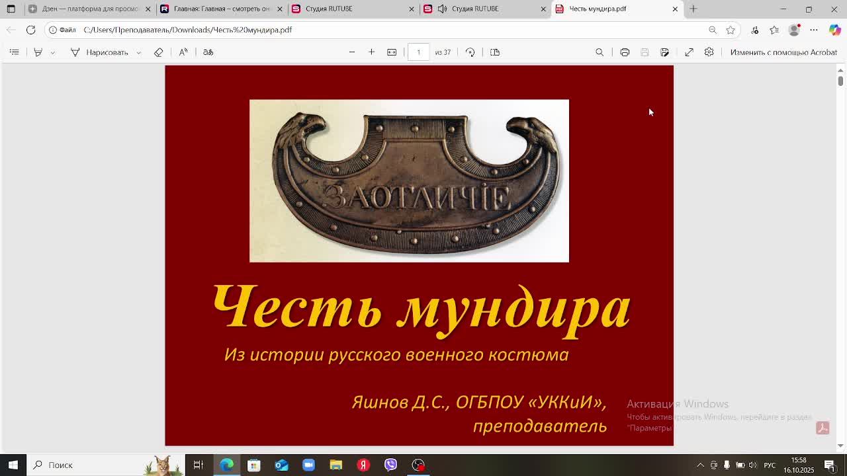Rotate the PDF page
Viewport: 847px width, 476px height.
click(x=470, y=52)
